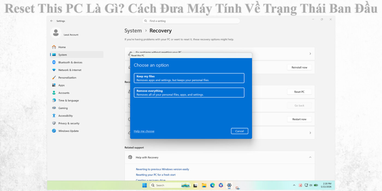Viewport: 382px width, 191px height.
Task: Click the Windows Update arrows icon
Action: pos(54,131)
